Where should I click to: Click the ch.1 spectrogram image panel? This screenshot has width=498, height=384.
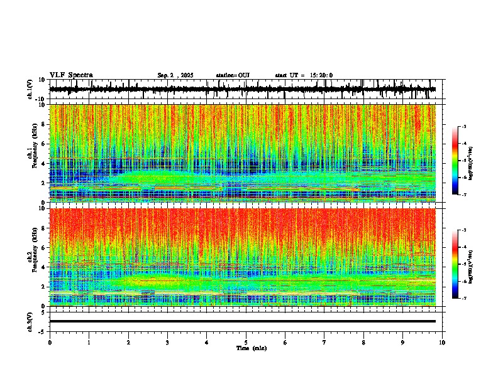[x=242, y=153]
